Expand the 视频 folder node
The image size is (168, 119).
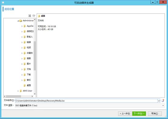point(22,48)
